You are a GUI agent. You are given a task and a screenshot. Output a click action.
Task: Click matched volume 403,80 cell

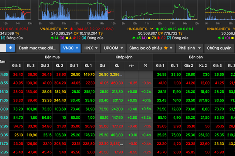(117, 135)
